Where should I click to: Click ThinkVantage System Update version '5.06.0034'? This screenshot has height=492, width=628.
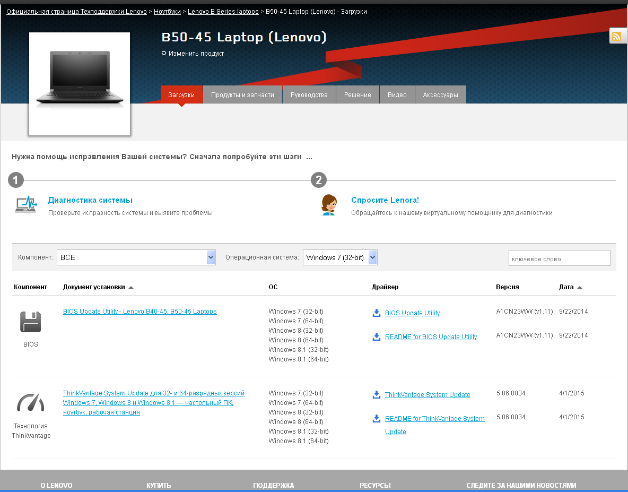(x=511, y=393)
